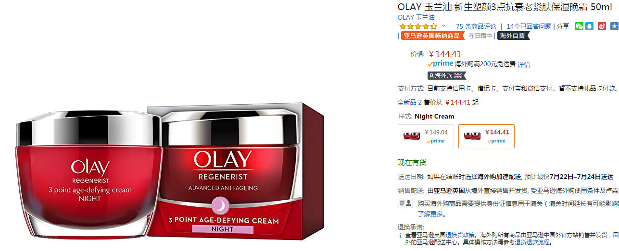Image resolution: width=619 pixels, height=251 pixels.
Task: Share via the Weibo icon
Action: coord(602,26)
